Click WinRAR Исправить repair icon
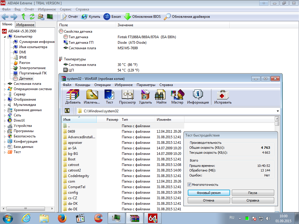Viewport: 299px width, 224px height. (x=223, y=97)
